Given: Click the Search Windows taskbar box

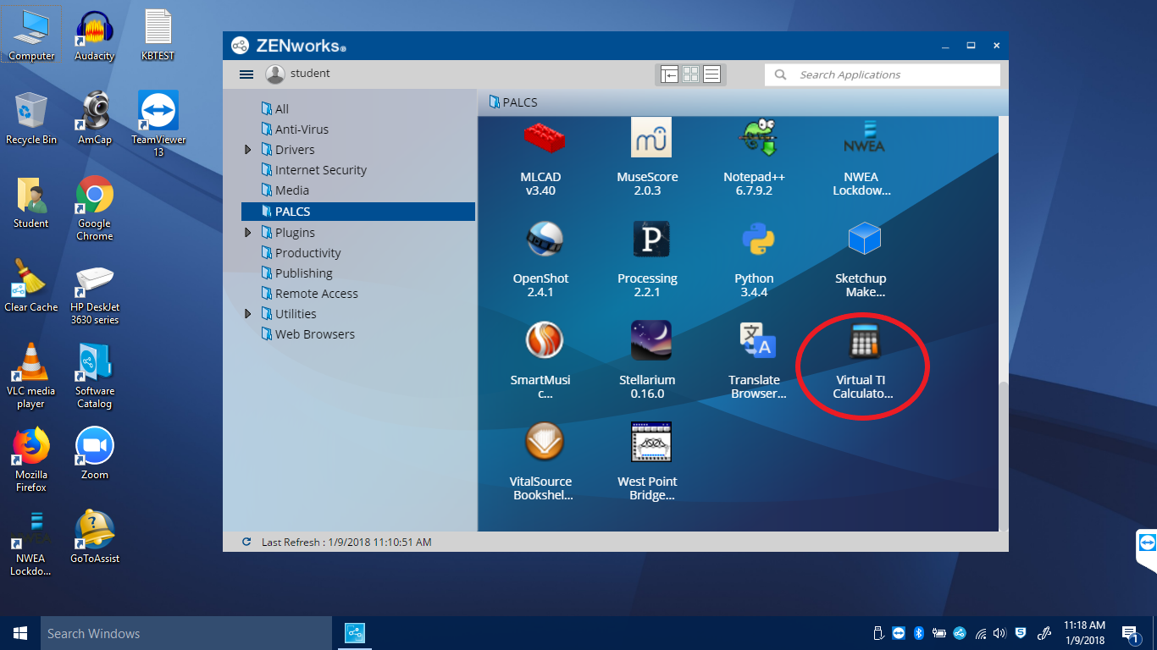Looking at the screenshot, I should (x=186, y=633).
